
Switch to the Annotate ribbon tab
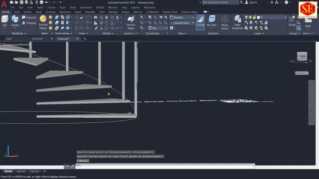point(90,12)
